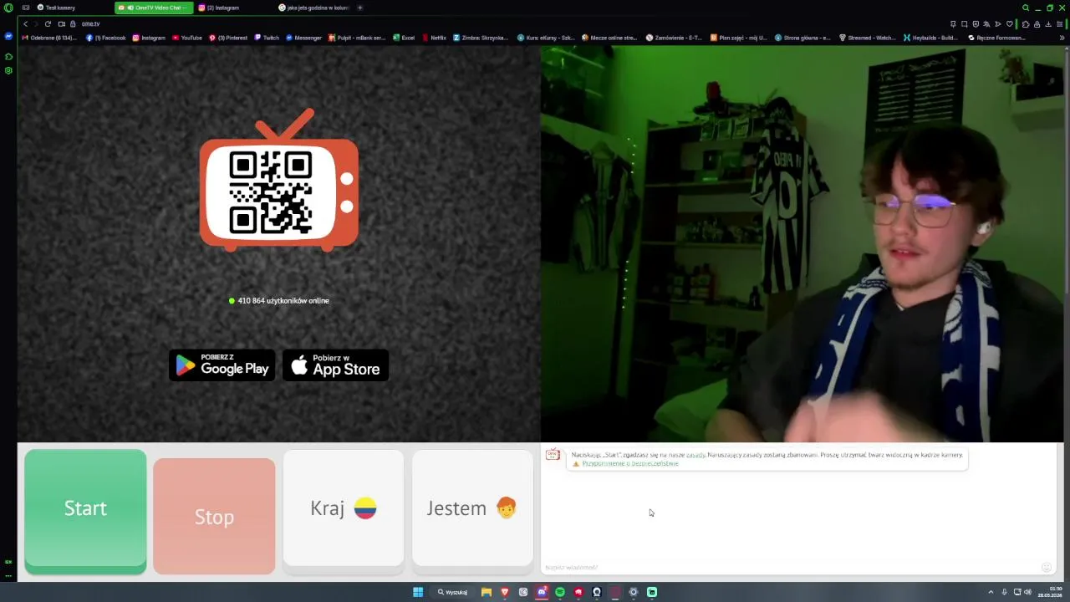Show hidden system tray icons
The height and width of the screenshot is (602, 1070).
click(991, 592)
